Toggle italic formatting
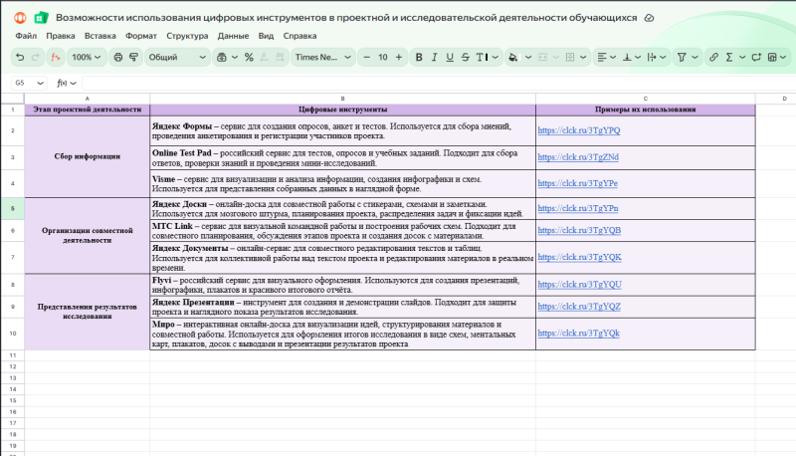796x456 pixels. pos(434,58)
